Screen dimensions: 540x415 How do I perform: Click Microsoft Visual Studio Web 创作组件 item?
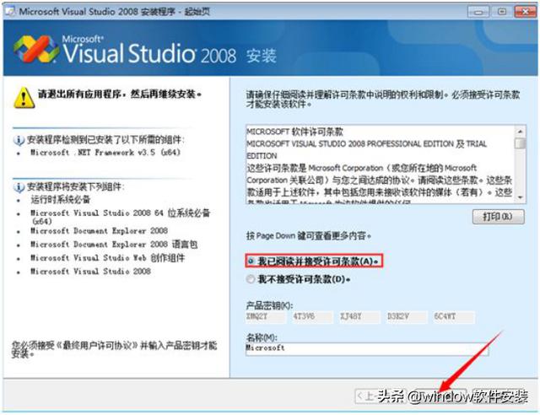[107, 257]
